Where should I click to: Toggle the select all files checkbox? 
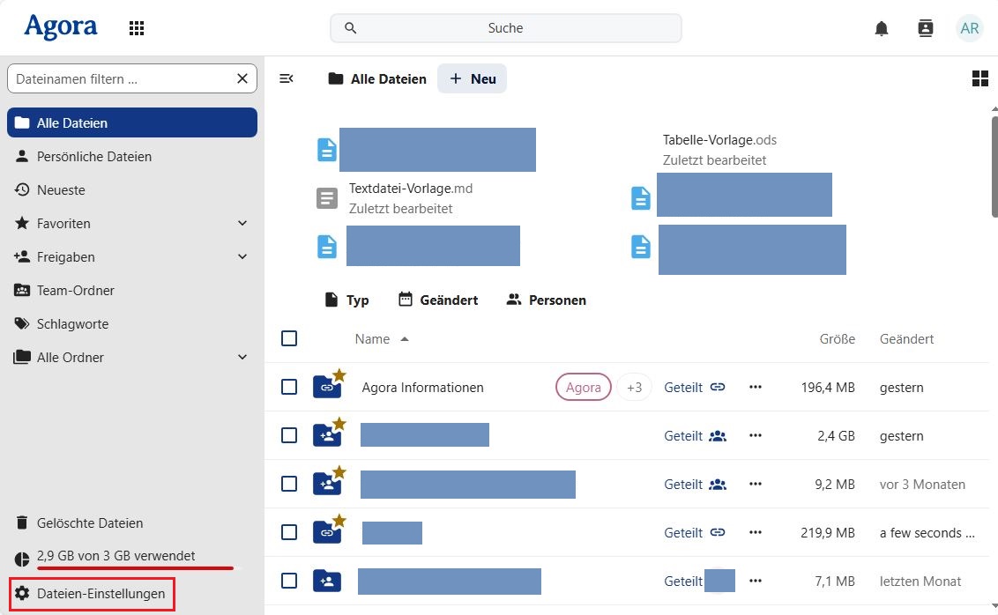coord(289,338)
